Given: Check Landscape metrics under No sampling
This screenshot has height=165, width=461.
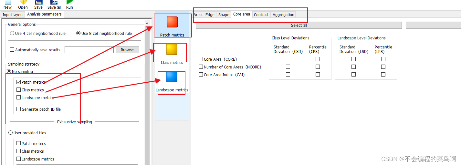Looking at the screenshot, I should pyautogui.click(x=19, y=98).
